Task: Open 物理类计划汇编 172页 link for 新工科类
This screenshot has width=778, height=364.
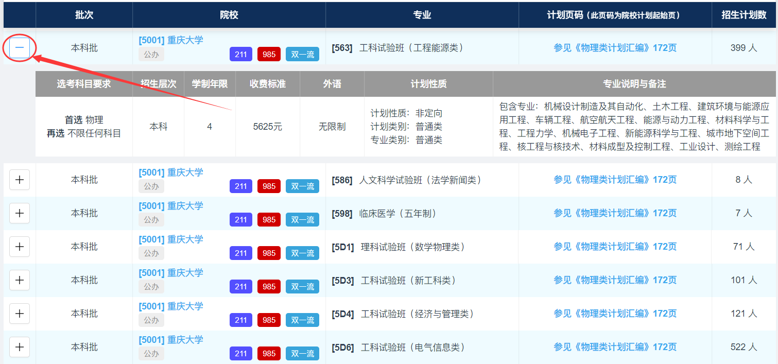Action: point(615,280)
